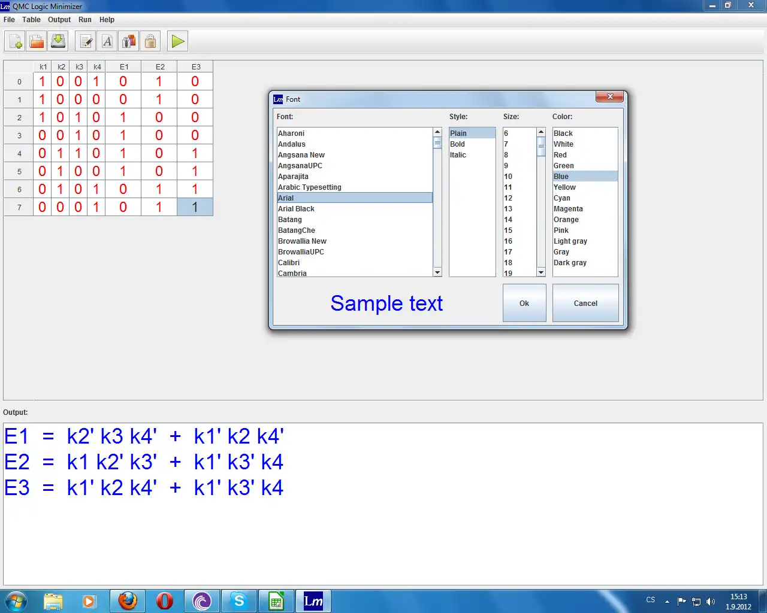This screenshot has width=767, height=613.
Task: Click the QMC Logic Minimizer taskbar icon
Action: (313, 601)
